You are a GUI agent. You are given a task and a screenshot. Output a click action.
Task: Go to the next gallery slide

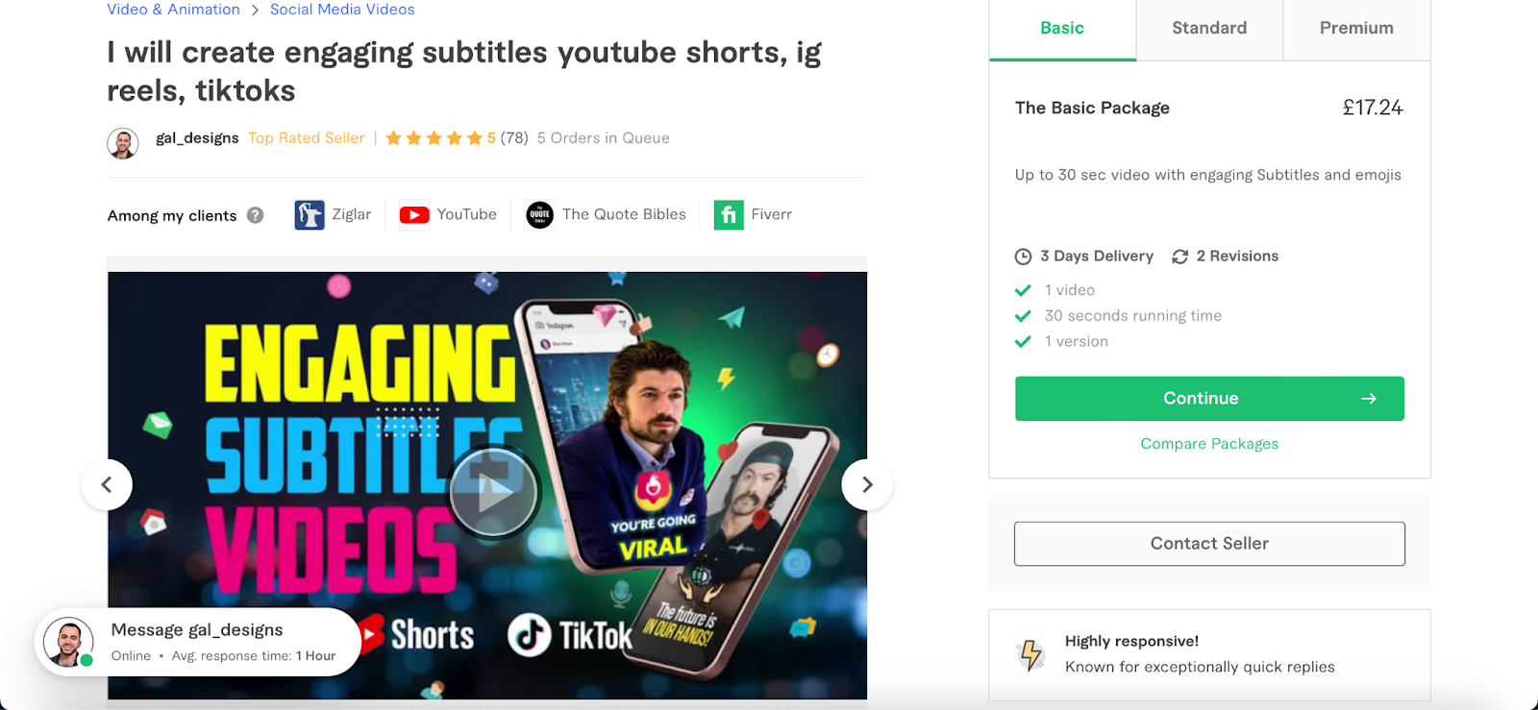point(867,485)
